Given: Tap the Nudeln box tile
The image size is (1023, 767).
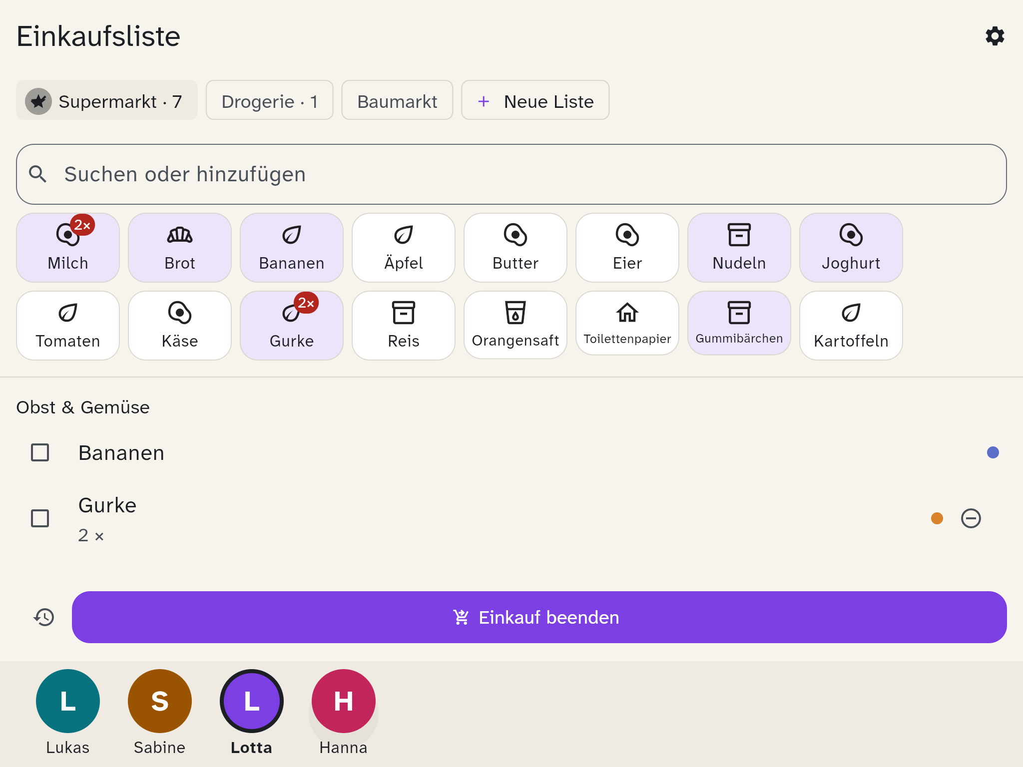Looking at the screenshot, I should (739, 248).
